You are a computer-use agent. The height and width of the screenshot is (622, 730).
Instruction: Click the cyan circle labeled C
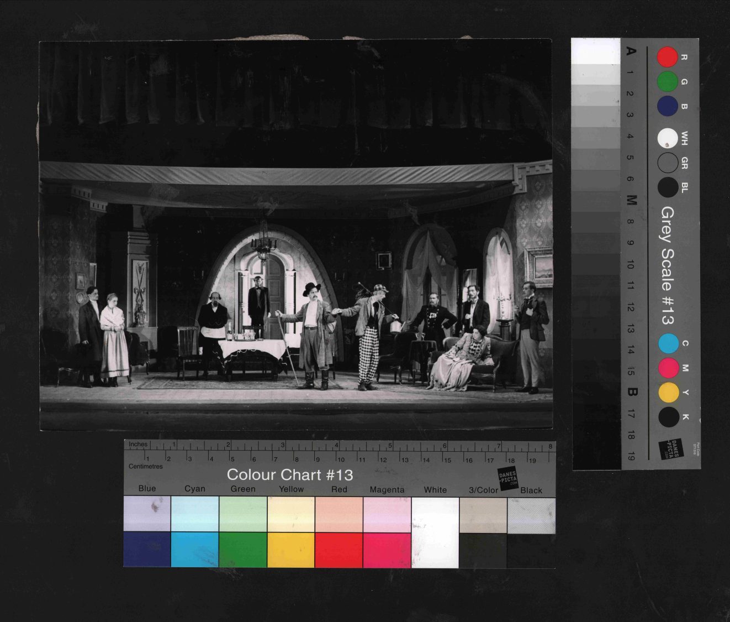pyautogui.click(x=668, y=343)
